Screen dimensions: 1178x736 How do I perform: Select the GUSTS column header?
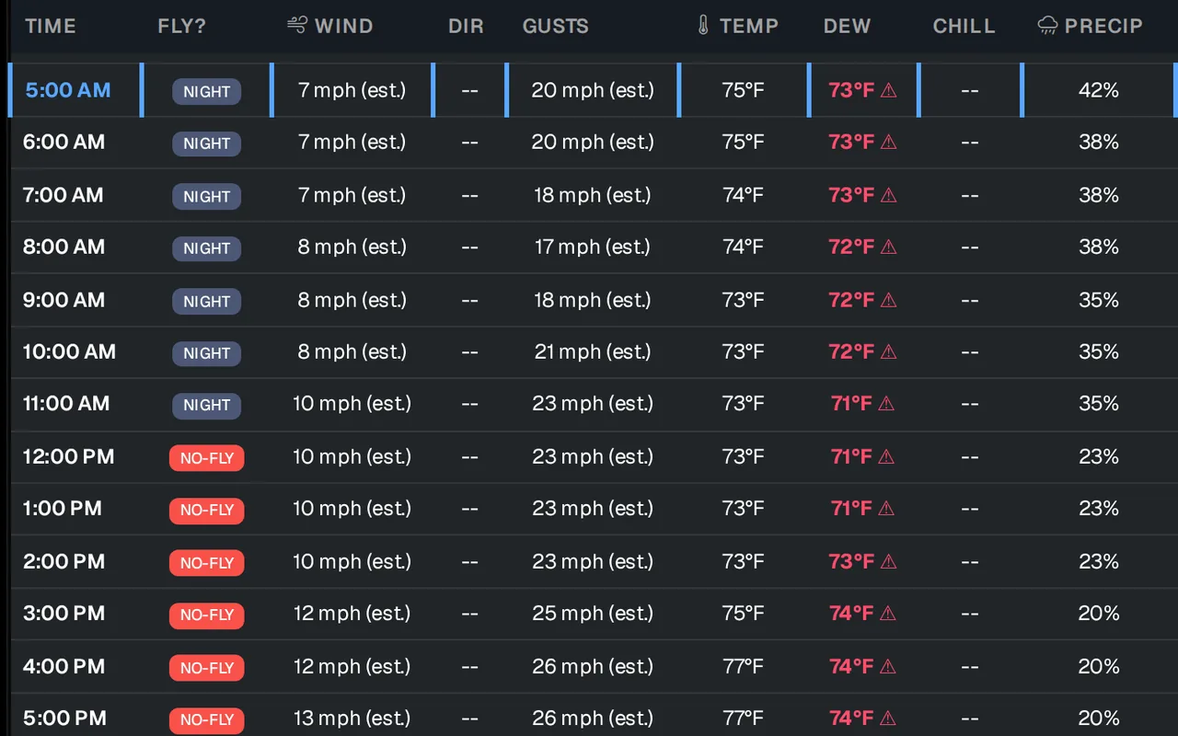tap(555, 26)
